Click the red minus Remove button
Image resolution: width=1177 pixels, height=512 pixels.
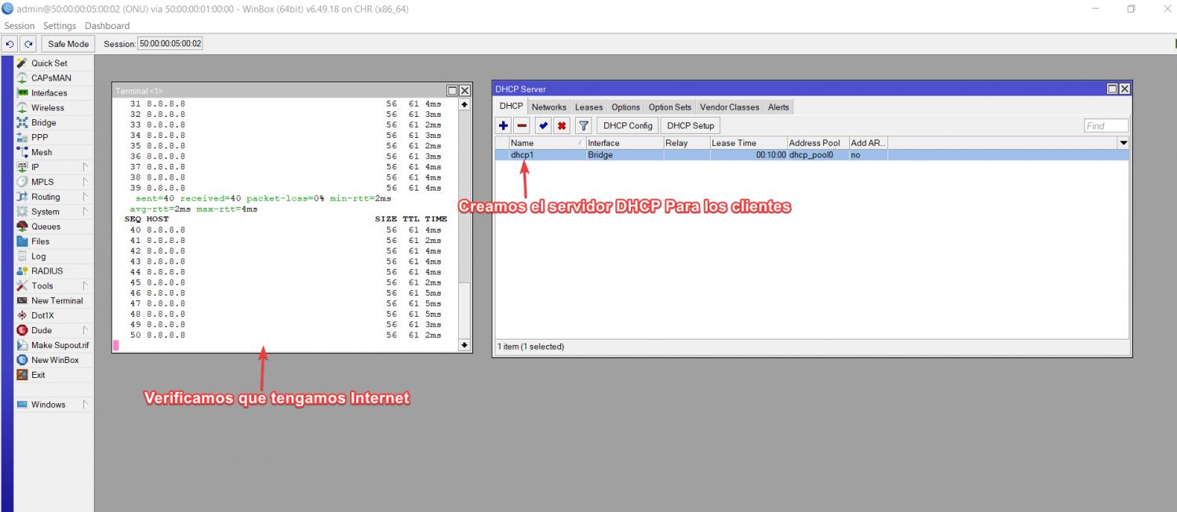pyautogui.click(x=522, y=125)
